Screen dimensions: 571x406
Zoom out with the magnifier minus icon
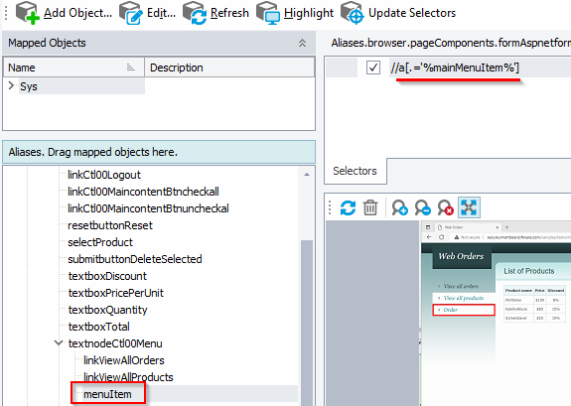[422, 207]
